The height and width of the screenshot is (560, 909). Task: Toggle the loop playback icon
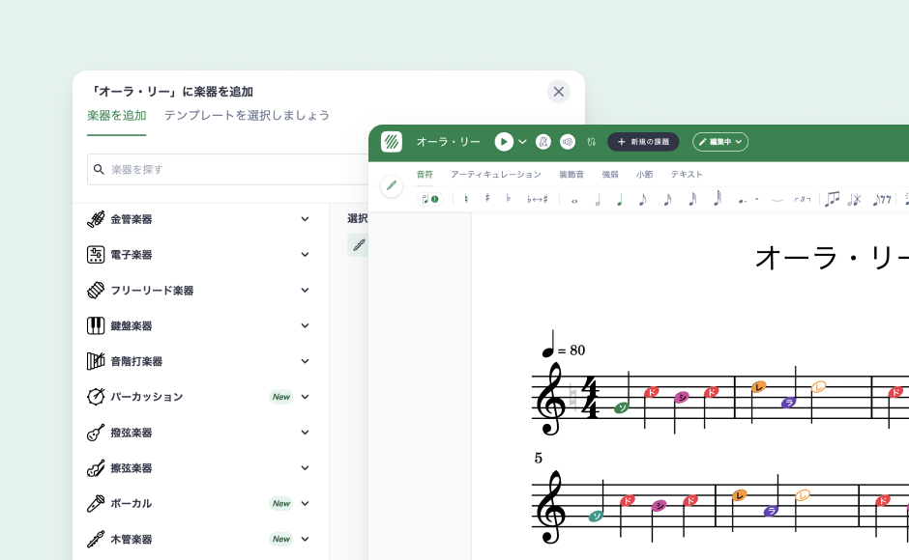tap(592, 142)
